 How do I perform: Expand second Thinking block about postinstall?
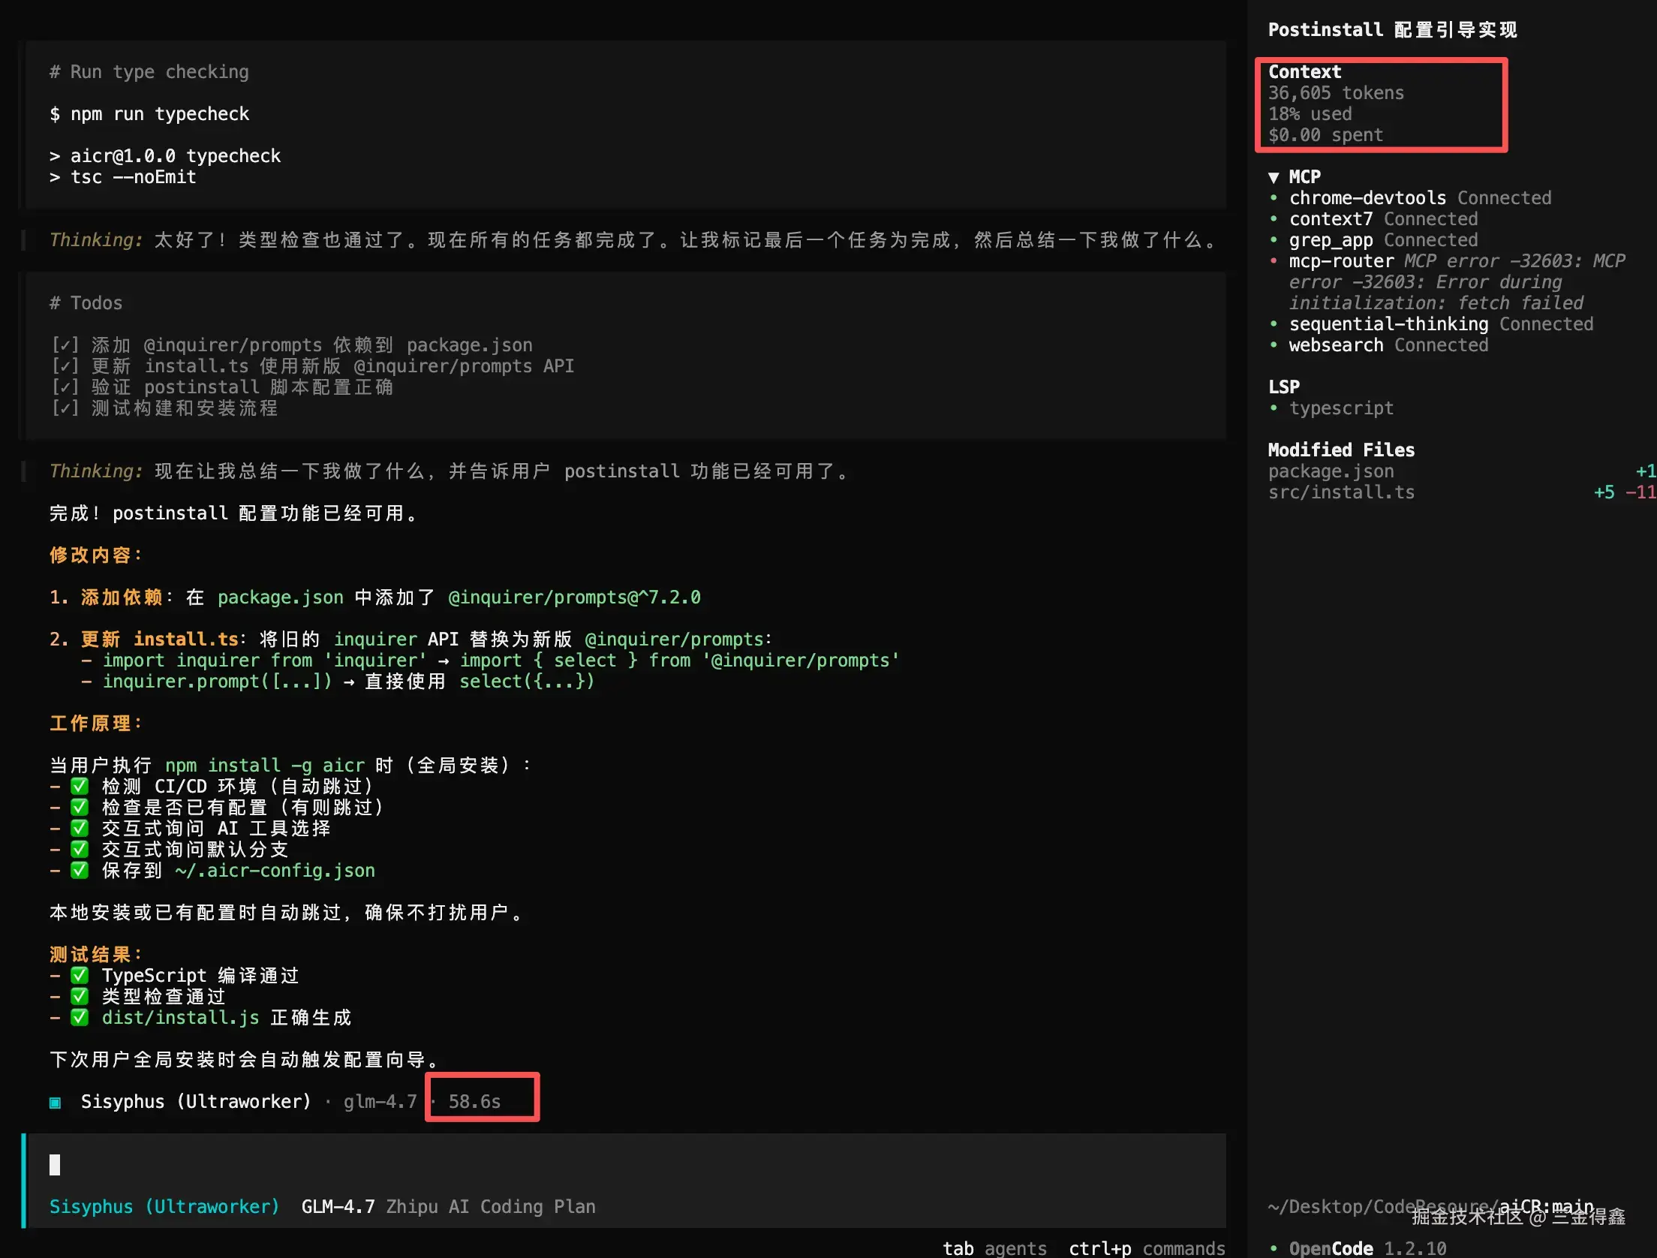96,471
